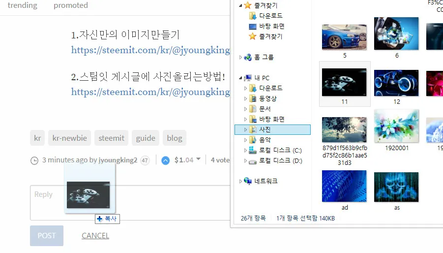Click the 로컬 디스크 (D:) drive icon
Viewport: 443px width, 253px height.
252,161
